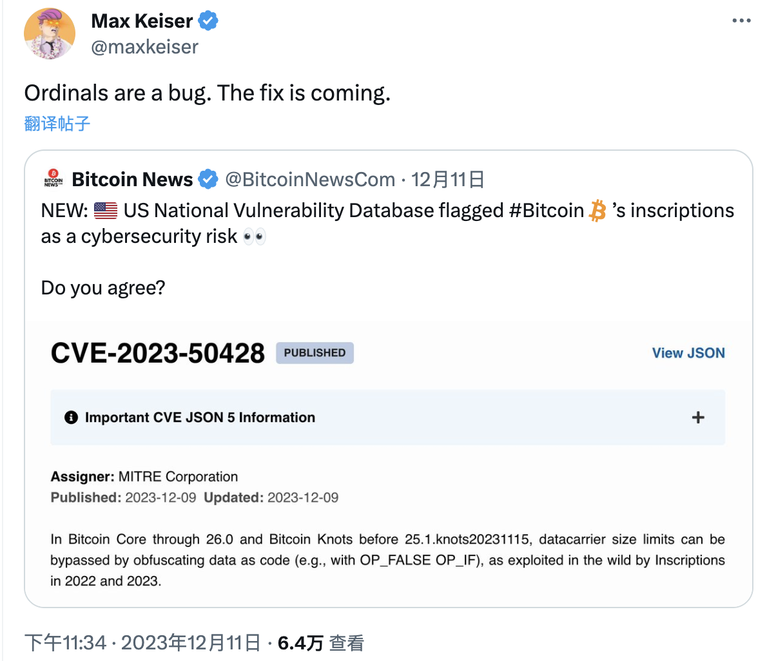Open the @maxkeiser profile handle
The image size is (767, 661).
(144, 46)
